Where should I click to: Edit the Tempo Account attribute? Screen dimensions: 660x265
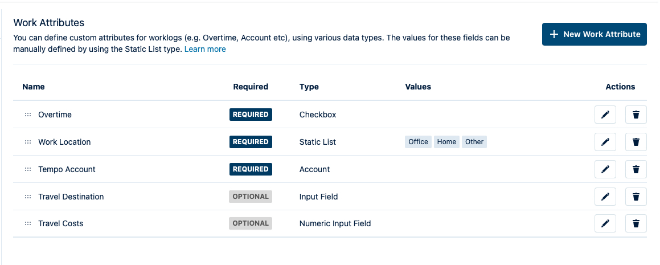pos(605,169)
